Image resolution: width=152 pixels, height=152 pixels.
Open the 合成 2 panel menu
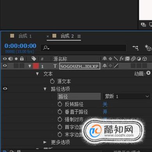[x=79, y=36]
